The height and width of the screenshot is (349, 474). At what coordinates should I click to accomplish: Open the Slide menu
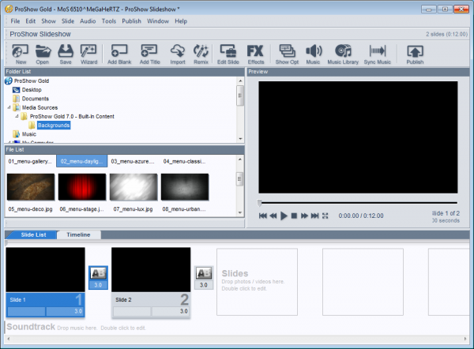coord(68,21)
